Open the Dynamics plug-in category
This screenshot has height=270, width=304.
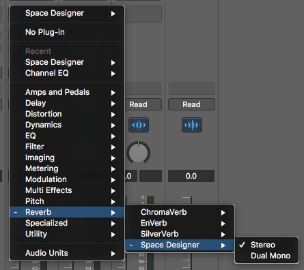tap(67, 125)
